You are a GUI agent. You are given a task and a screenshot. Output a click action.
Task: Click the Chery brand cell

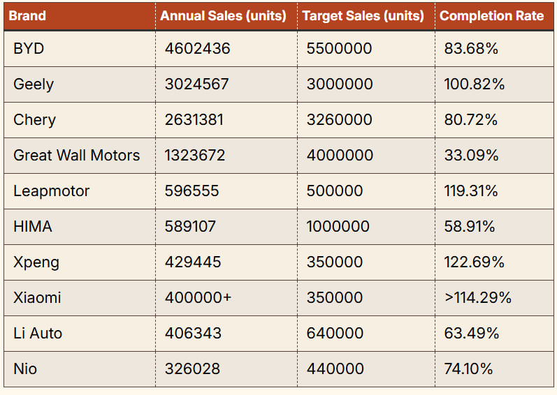(x=34, y=120)
